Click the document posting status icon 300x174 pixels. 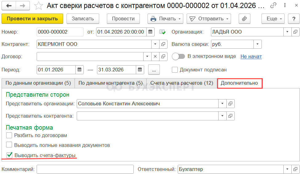(162, 32)
